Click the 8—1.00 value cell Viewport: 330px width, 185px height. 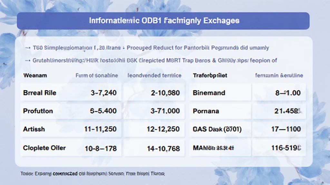(x=288, y=93)
